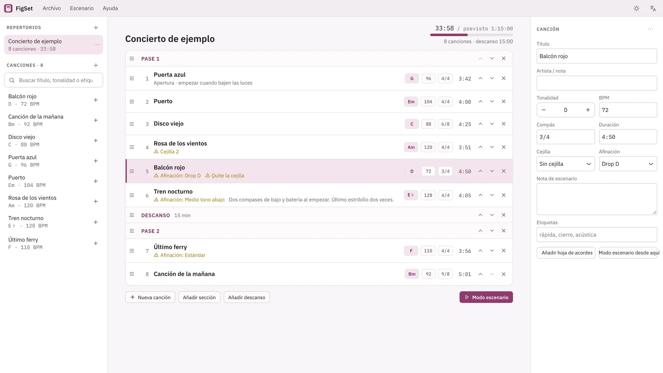Open the language translation icon
This screenshot has width=663, height=373.
(653, 8)
